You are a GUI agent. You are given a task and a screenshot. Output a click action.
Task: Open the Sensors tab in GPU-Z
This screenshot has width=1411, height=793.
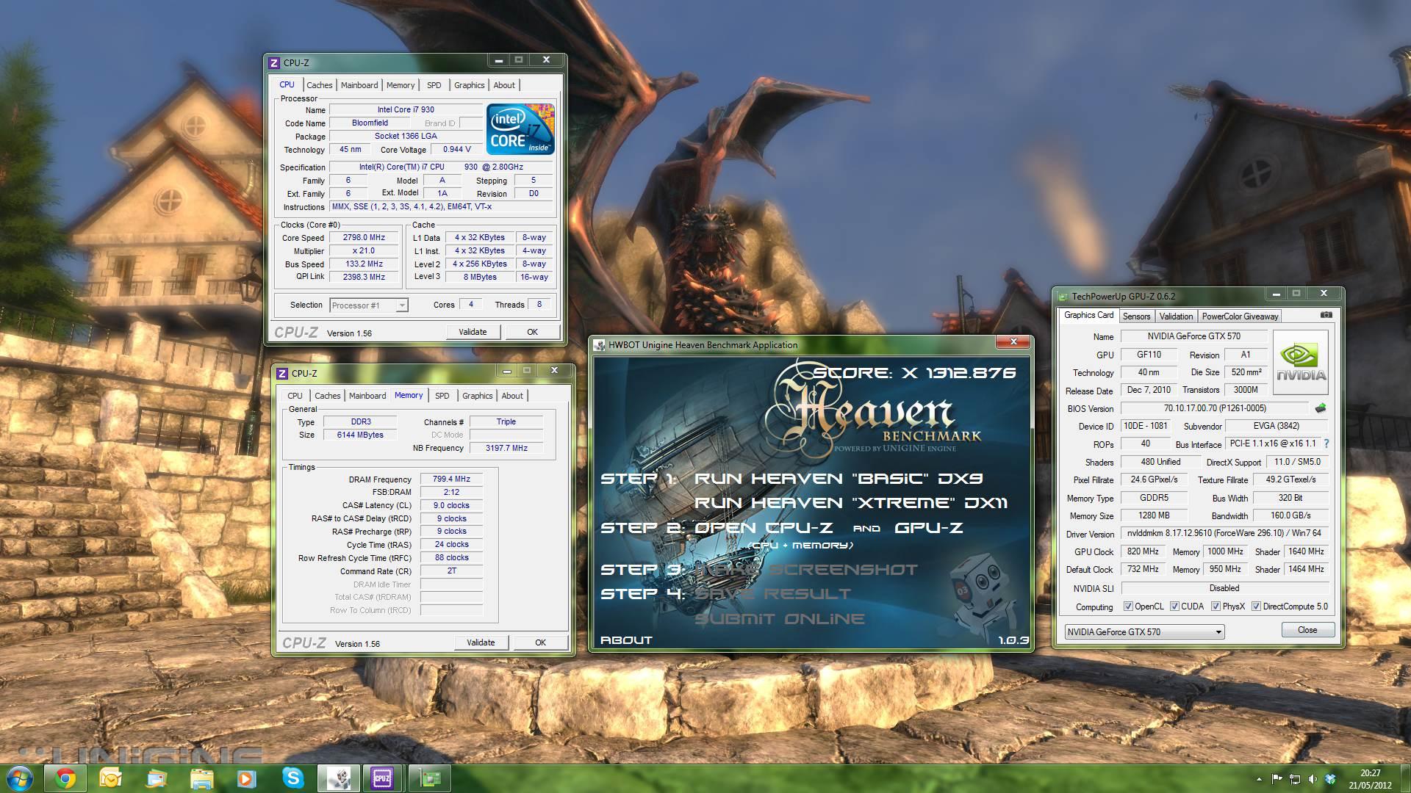pyautogui.click(x=1136, y=316)
